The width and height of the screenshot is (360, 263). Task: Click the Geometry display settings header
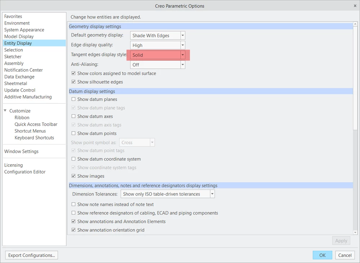coord(211,26)
